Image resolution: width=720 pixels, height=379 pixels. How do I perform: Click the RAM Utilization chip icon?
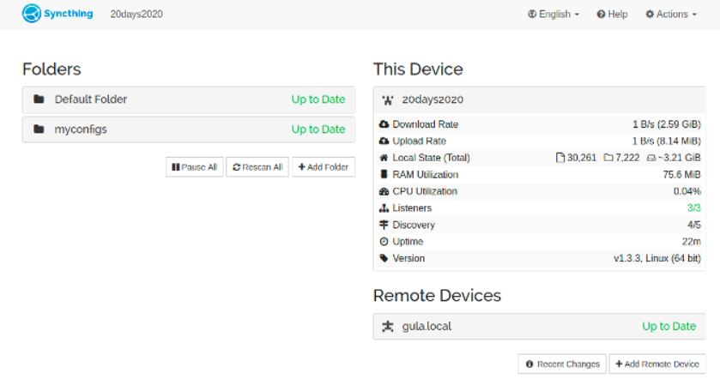tap(384, 174)
